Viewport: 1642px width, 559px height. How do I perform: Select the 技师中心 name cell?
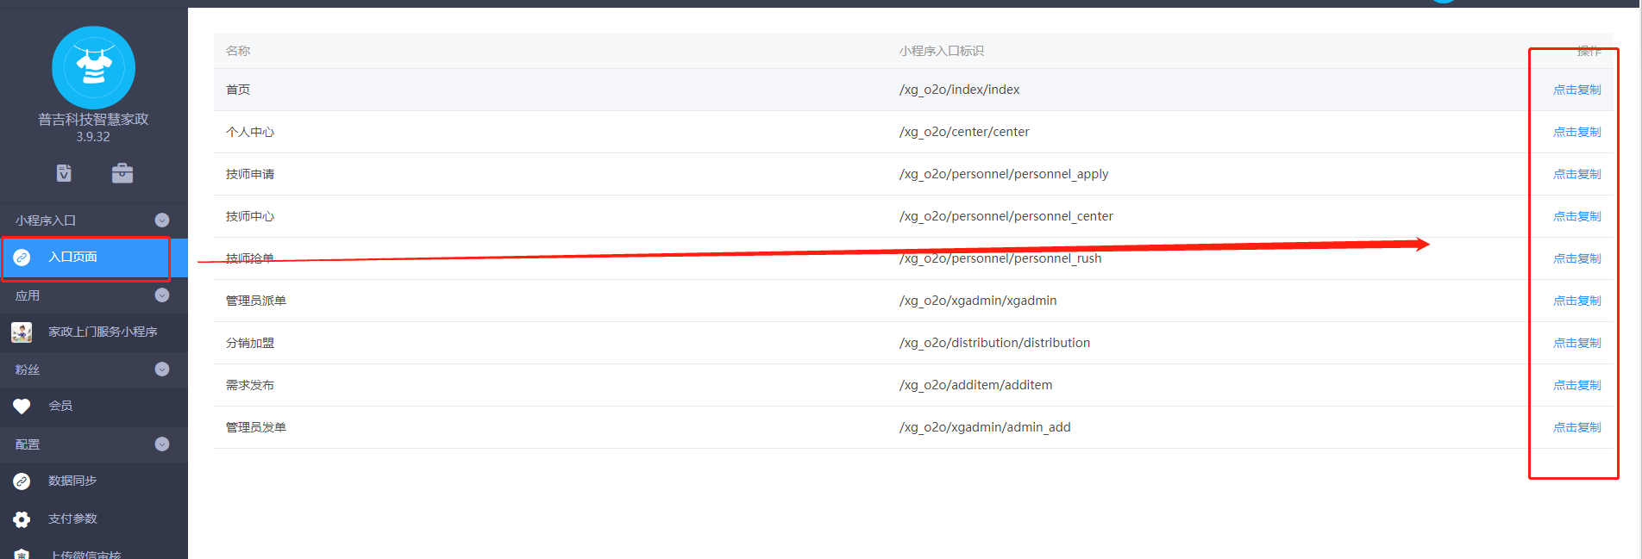pos(250,216)
